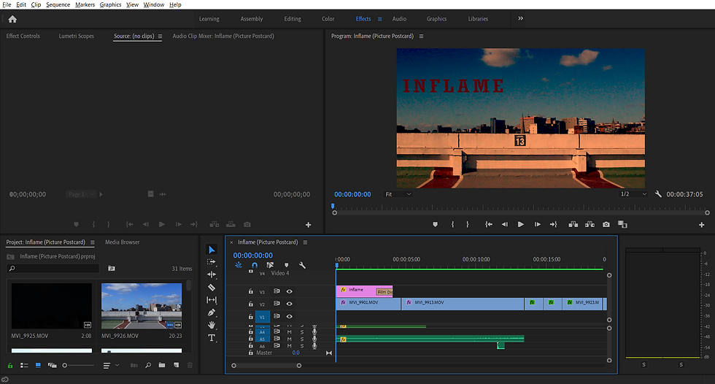This screenshot has width=715, height=384.
Task: Play the sequence in Program Monitor
Action: [x=520, y=224]
